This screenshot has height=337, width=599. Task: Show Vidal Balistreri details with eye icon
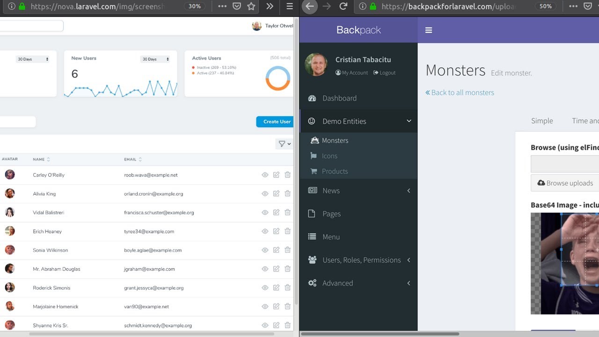point(265,212)
